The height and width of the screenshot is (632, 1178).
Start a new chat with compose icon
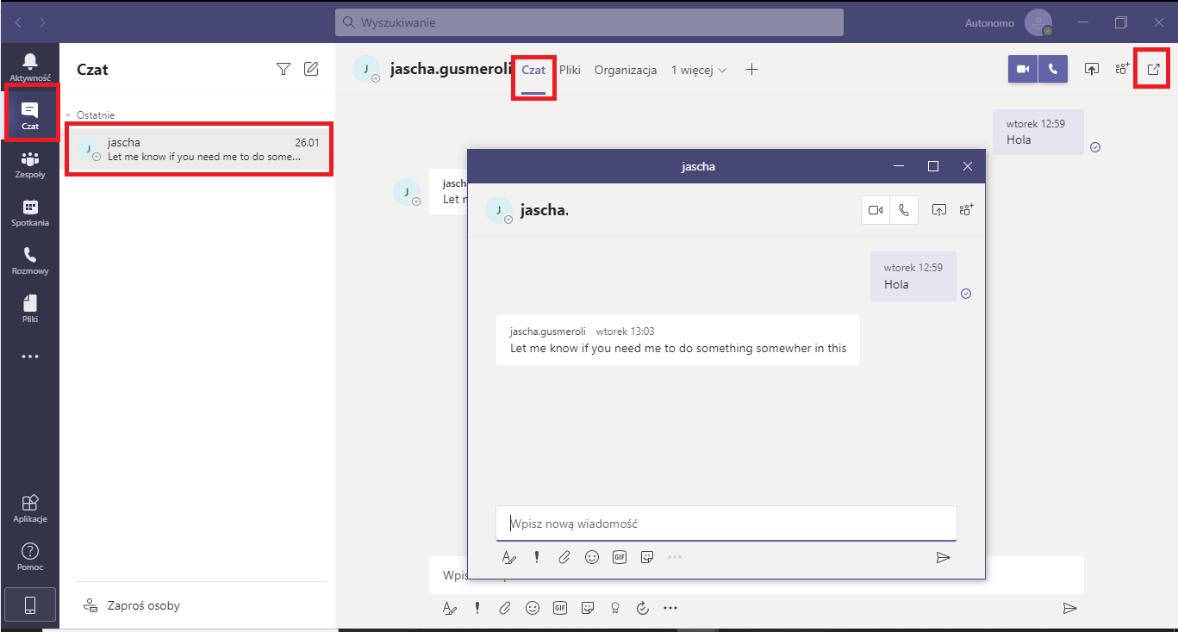[x=311, y=70]
